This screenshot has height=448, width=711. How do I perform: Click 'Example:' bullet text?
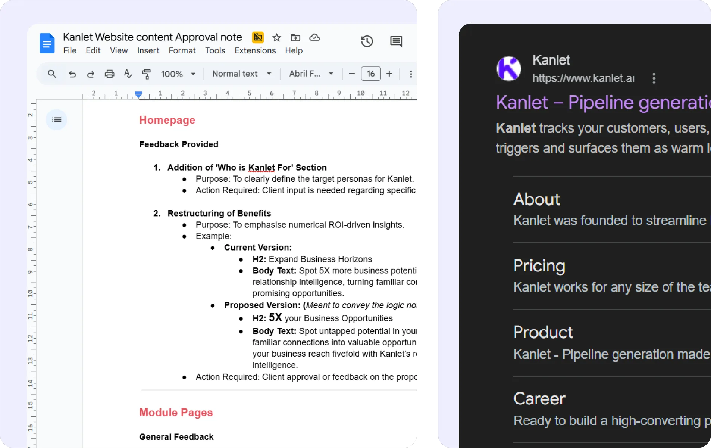tap(213, 236)
